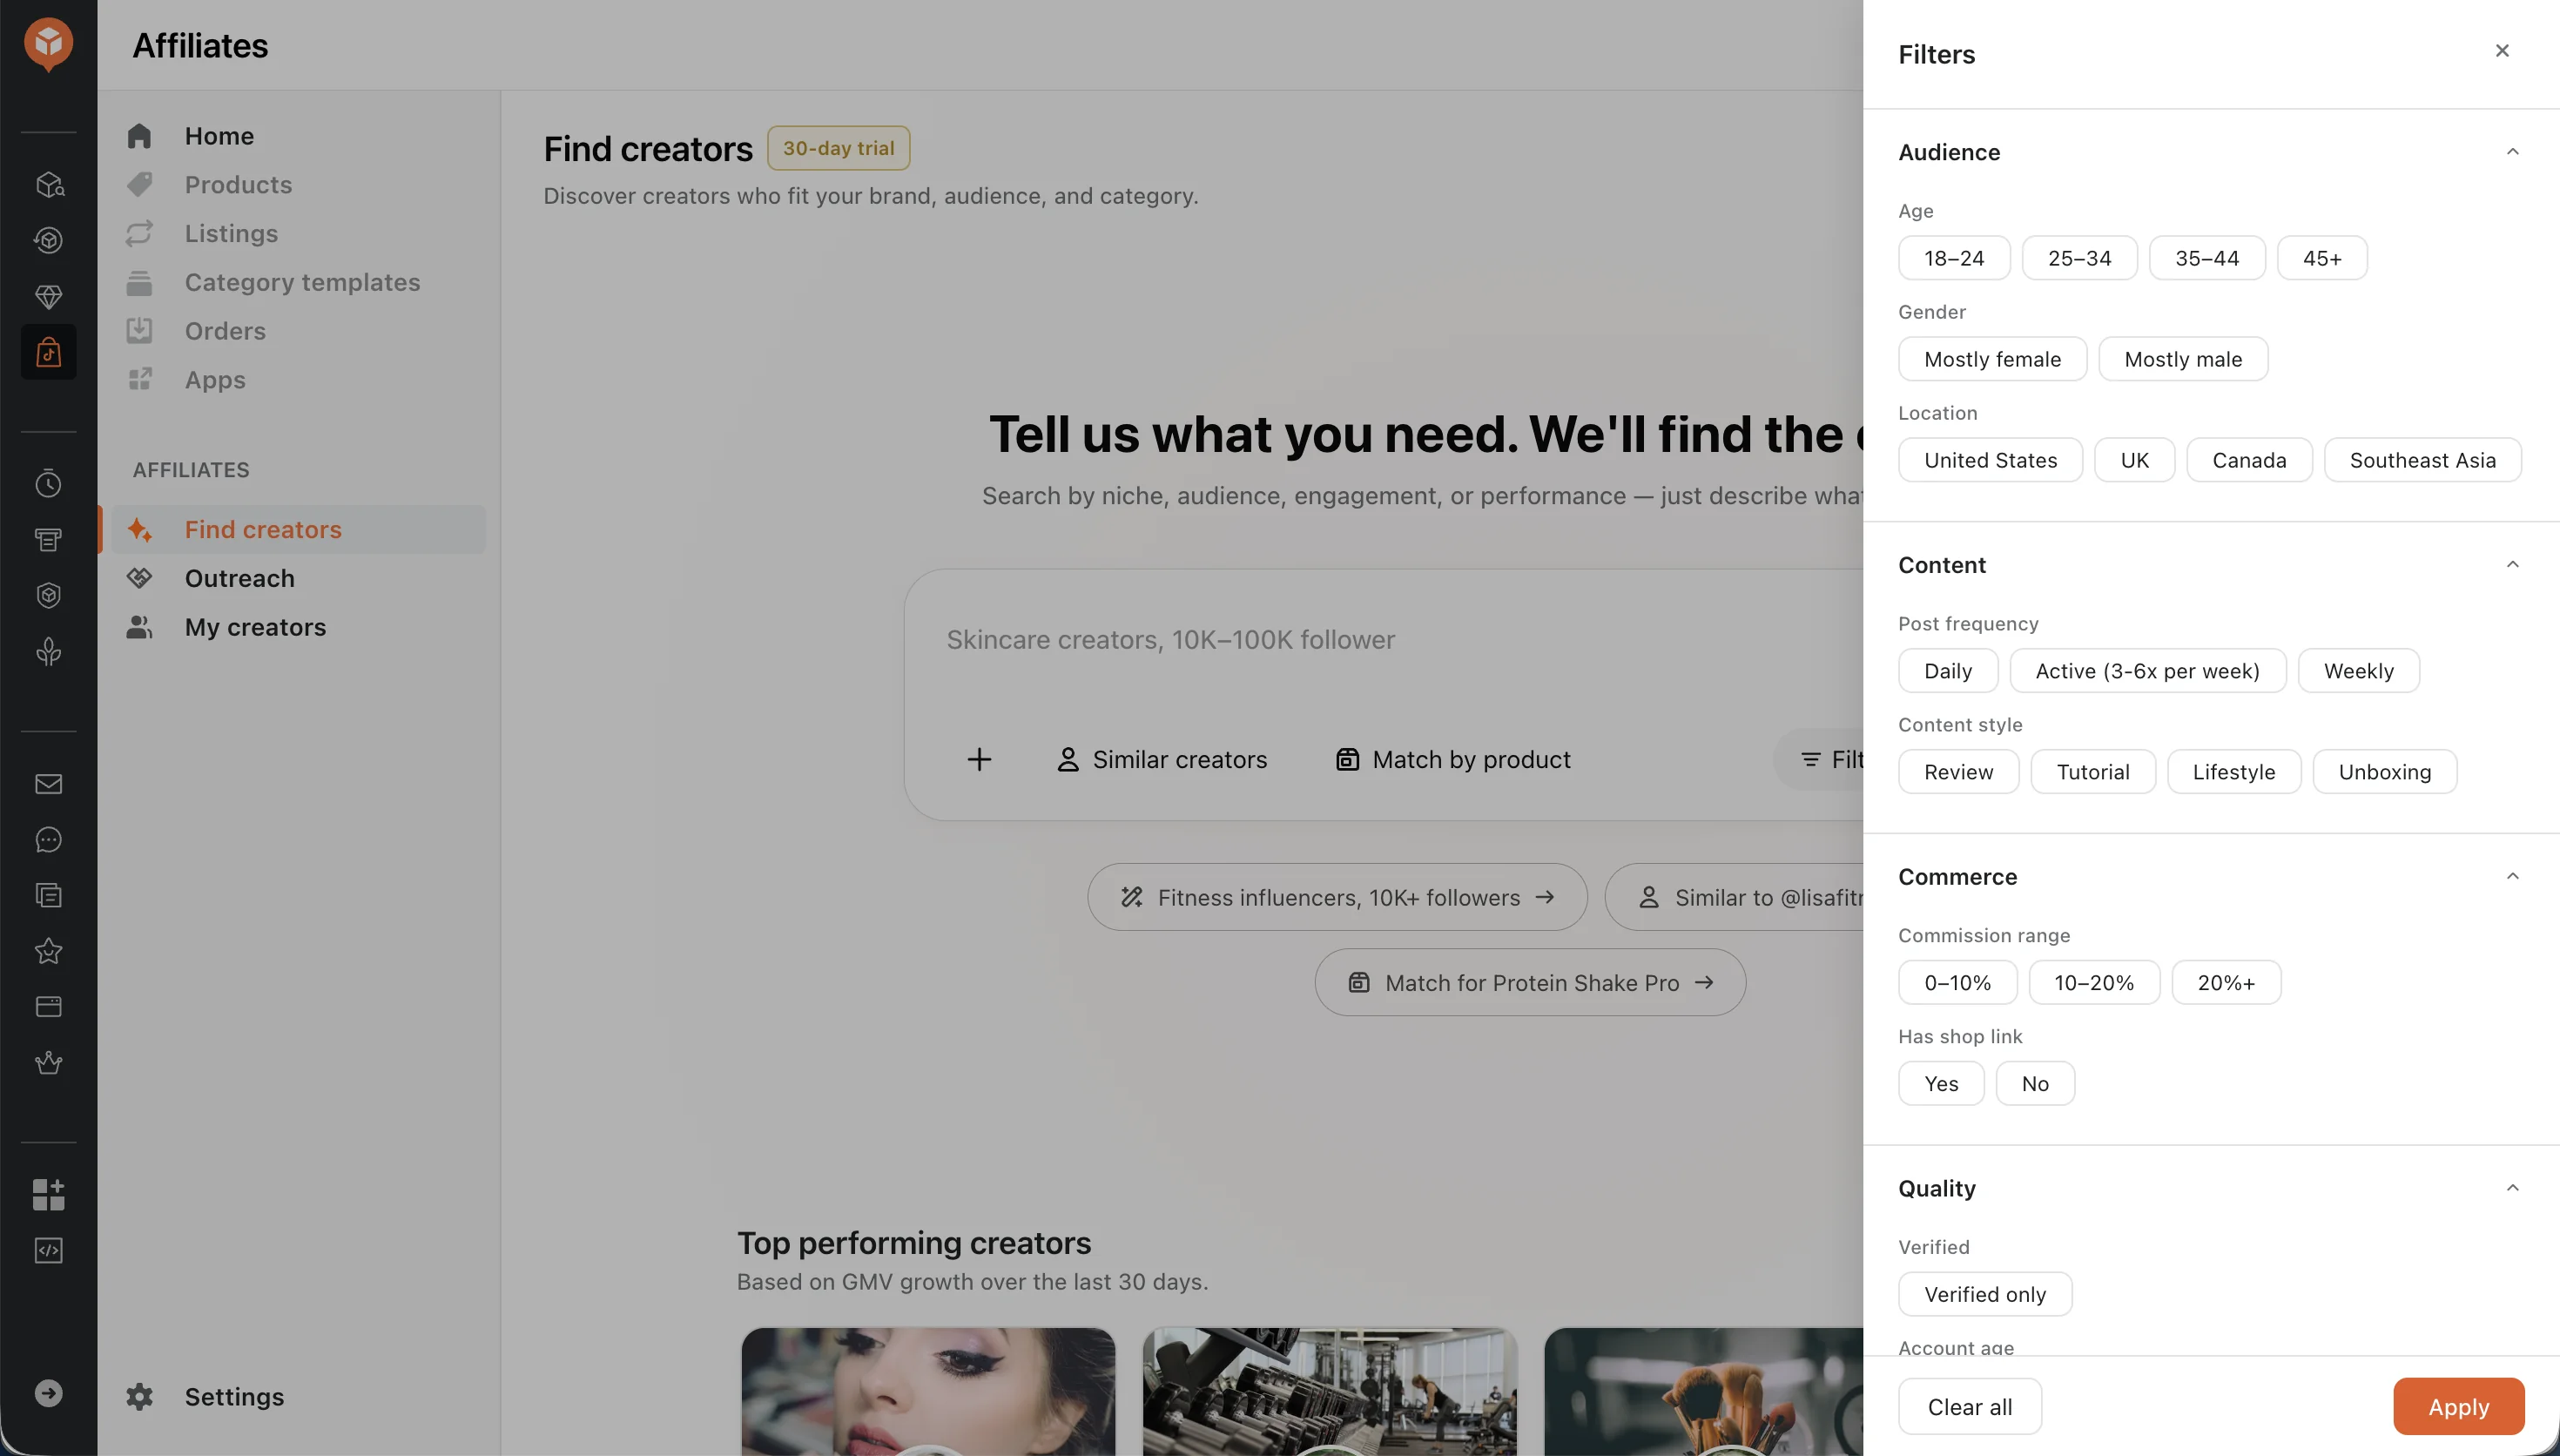Open the Apps menu item

click(x=298, y=380)
